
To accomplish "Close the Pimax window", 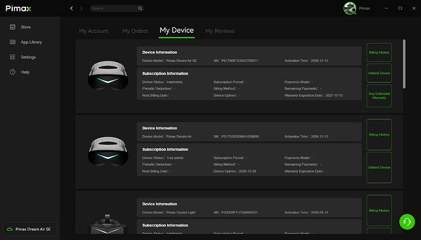I will tap(414, 9).
